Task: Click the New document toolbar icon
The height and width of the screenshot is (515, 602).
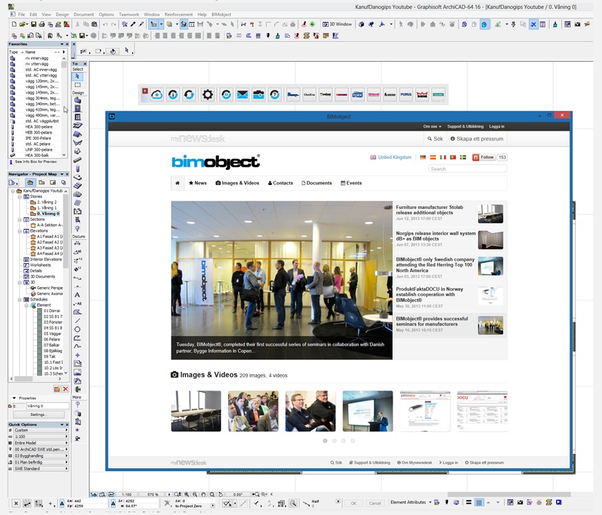Action: point(14,24)
